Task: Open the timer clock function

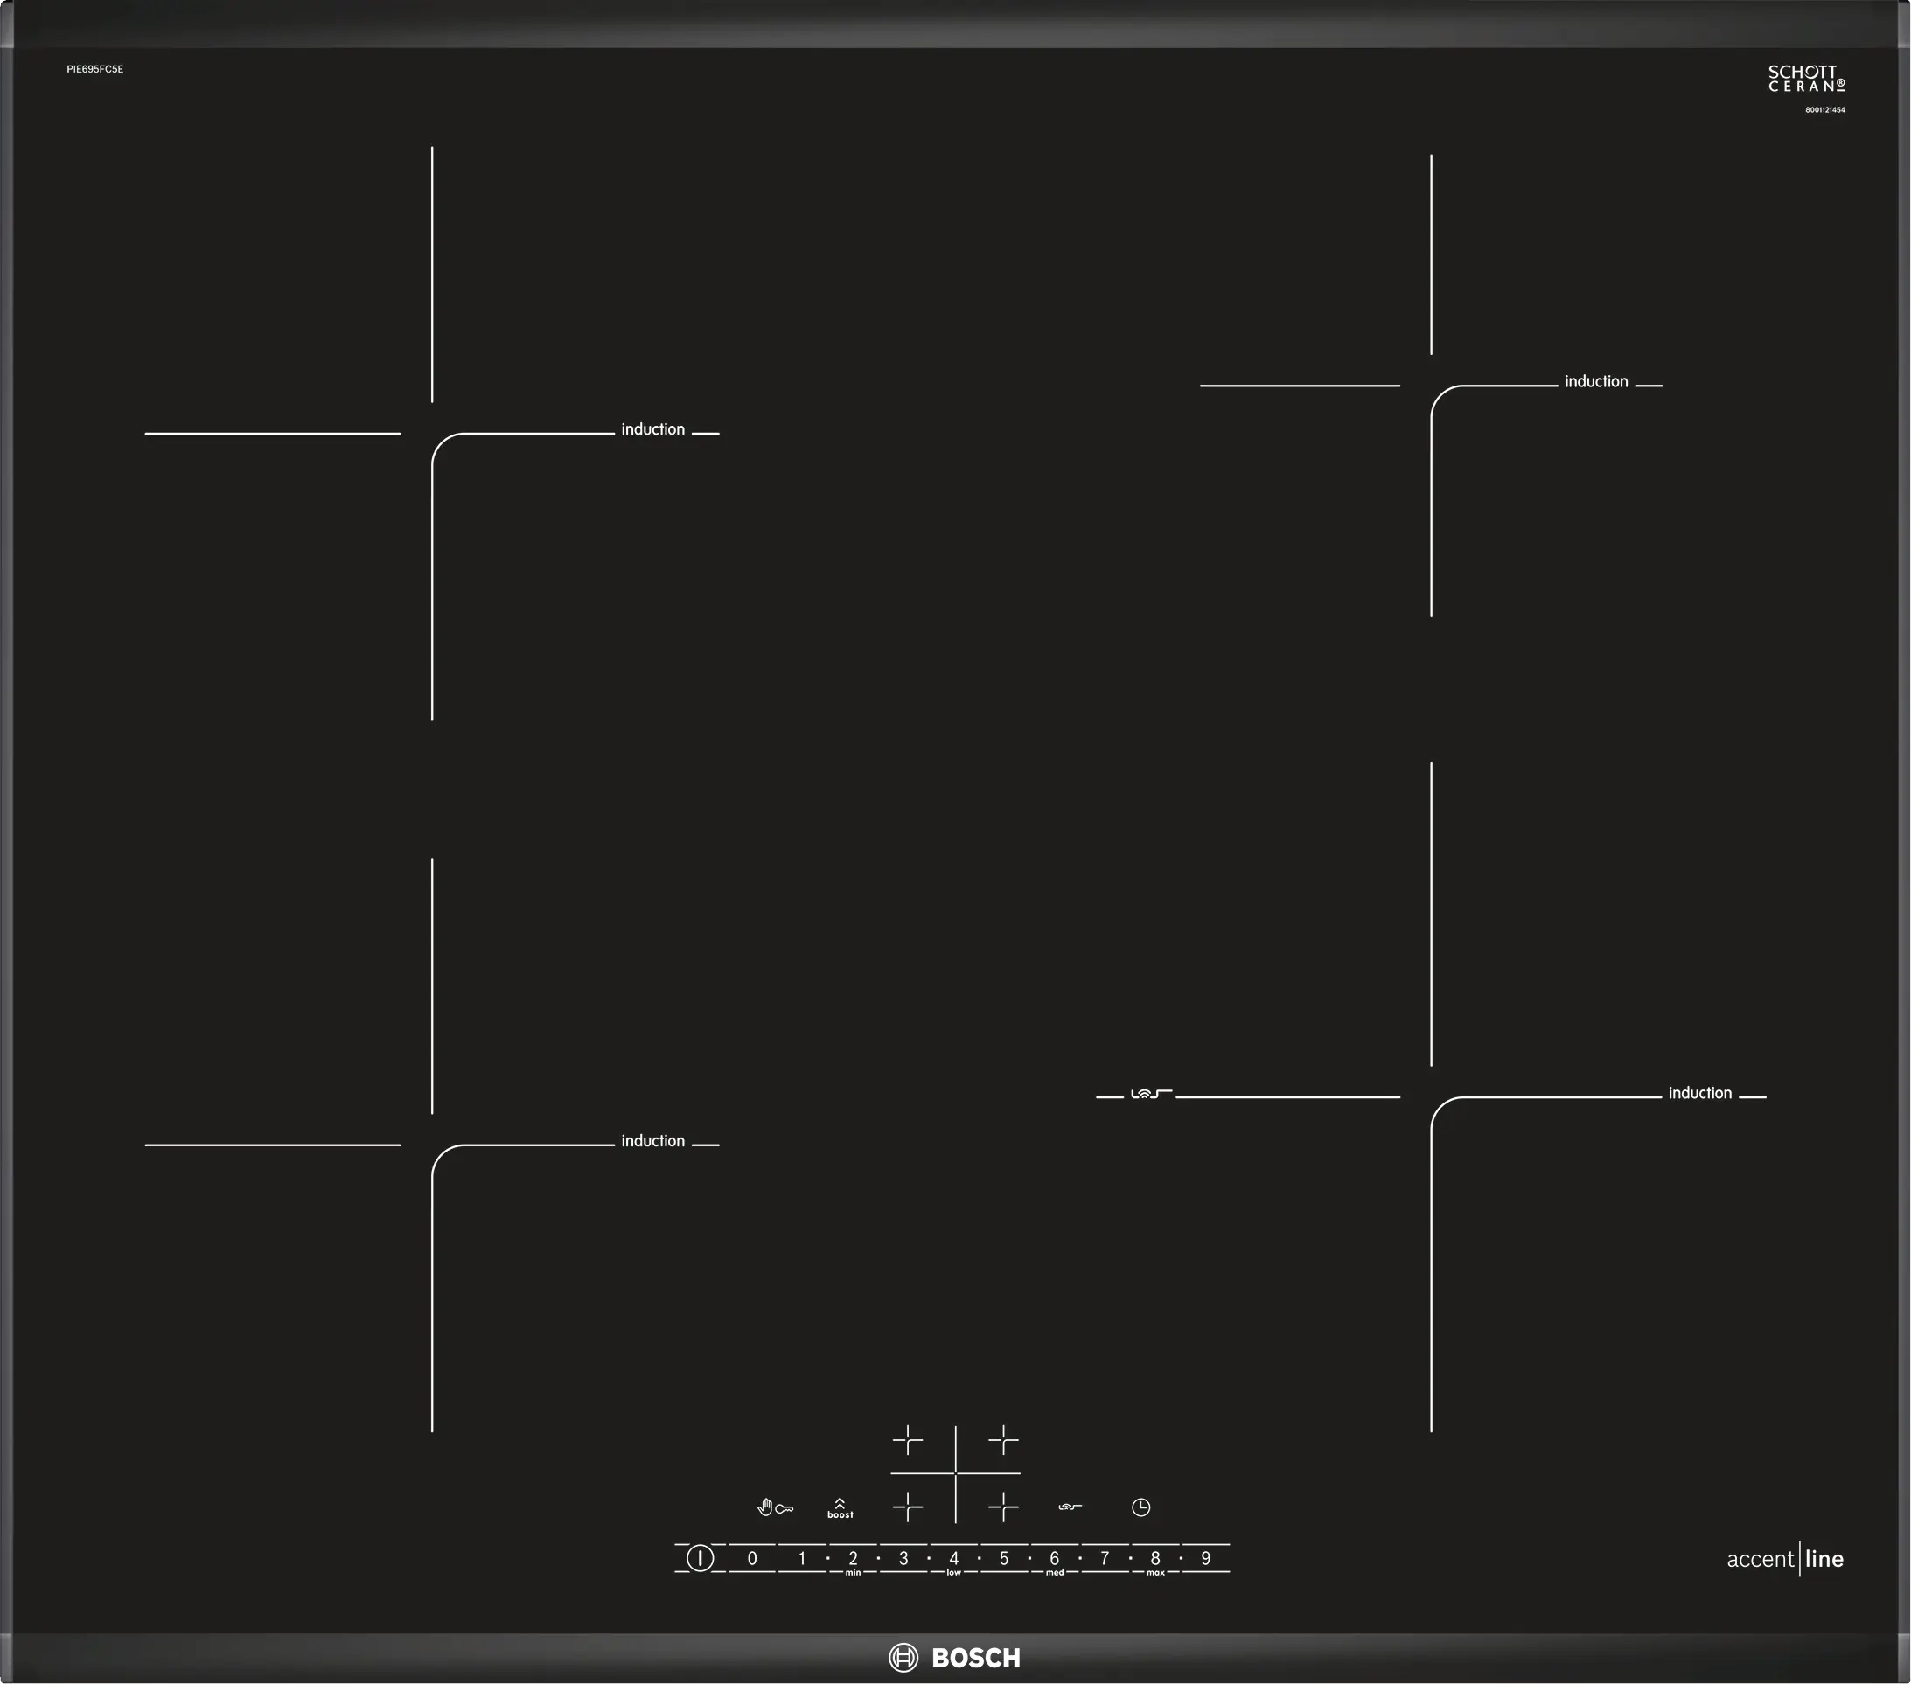Action: click(x=1140, y=1507)
